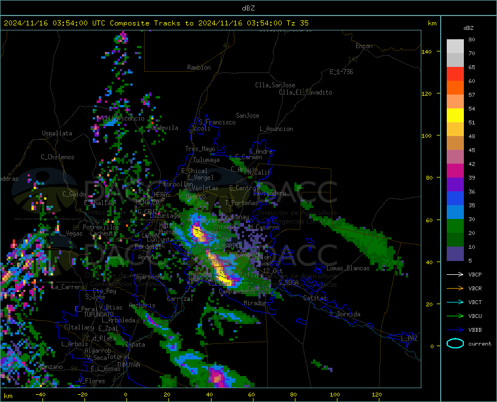Click the C_Chilenos map label
The width and height of the screenshot is (497, 402).
pyautogui.click(x=57, y=157)
